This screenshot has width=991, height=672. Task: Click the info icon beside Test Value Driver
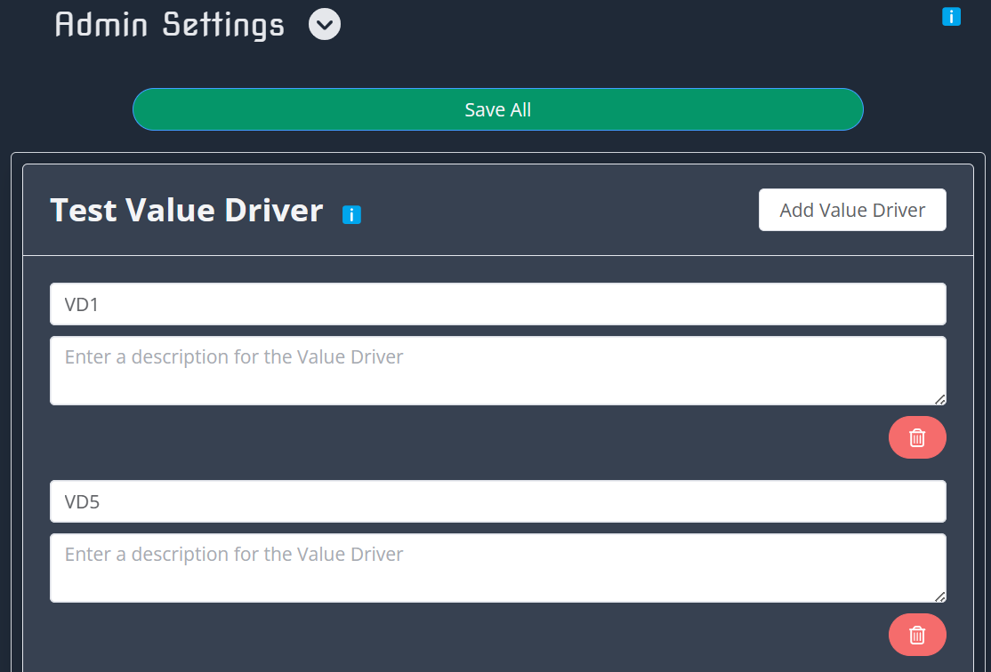351,214
